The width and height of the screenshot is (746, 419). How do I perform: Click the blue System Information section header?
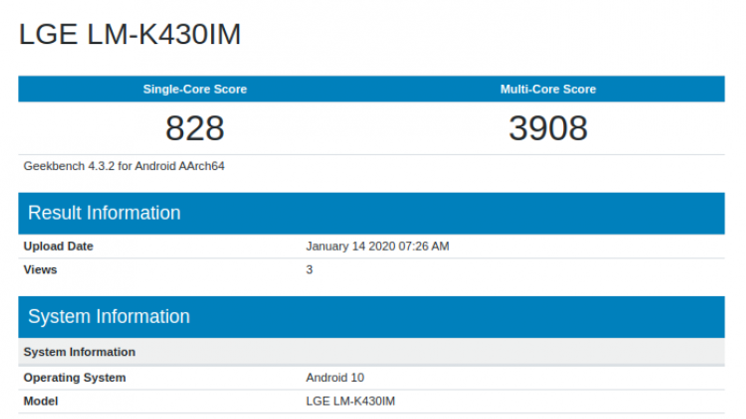click(372, 317)
